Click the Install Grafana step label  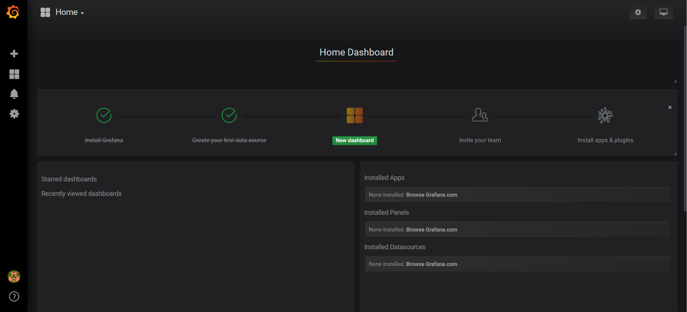[x=104, y=140]
